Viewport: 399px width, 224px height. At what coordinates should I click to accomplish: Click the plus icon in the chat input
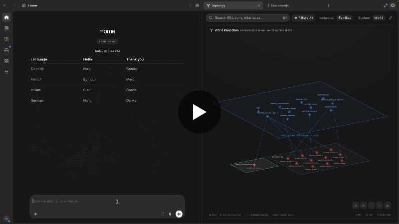(x=35, y=214)
